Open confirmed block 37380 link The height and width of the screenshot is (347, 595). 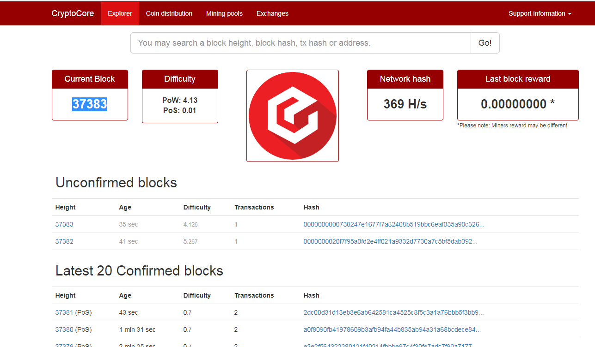tap(64, 329)
